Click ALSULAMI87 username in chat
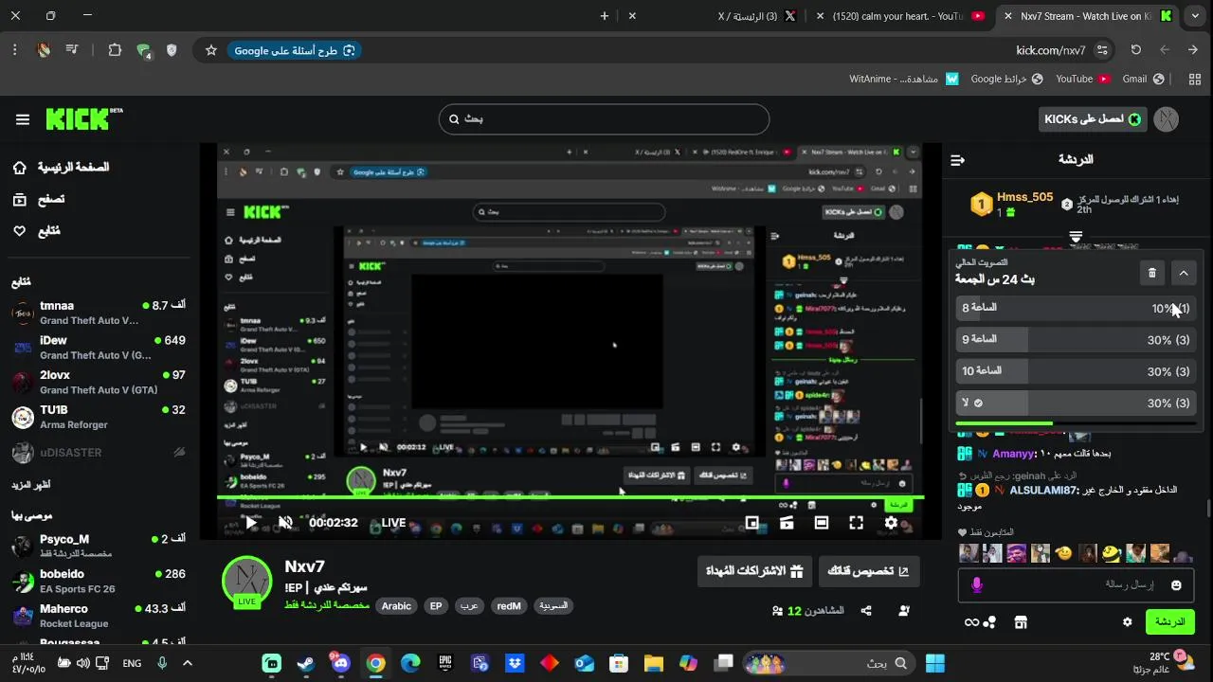The height and width of the screenshot is (682, 1213). (x=1043, y=490)
